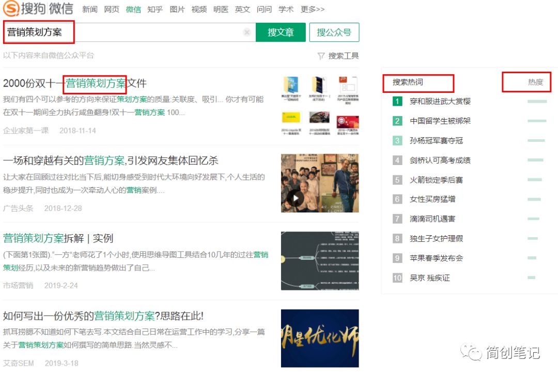Open article 营销策划方案拆解 | 实例
Image resolution: width=558 pixels, height=377 pixels.
tap(58, 238)
